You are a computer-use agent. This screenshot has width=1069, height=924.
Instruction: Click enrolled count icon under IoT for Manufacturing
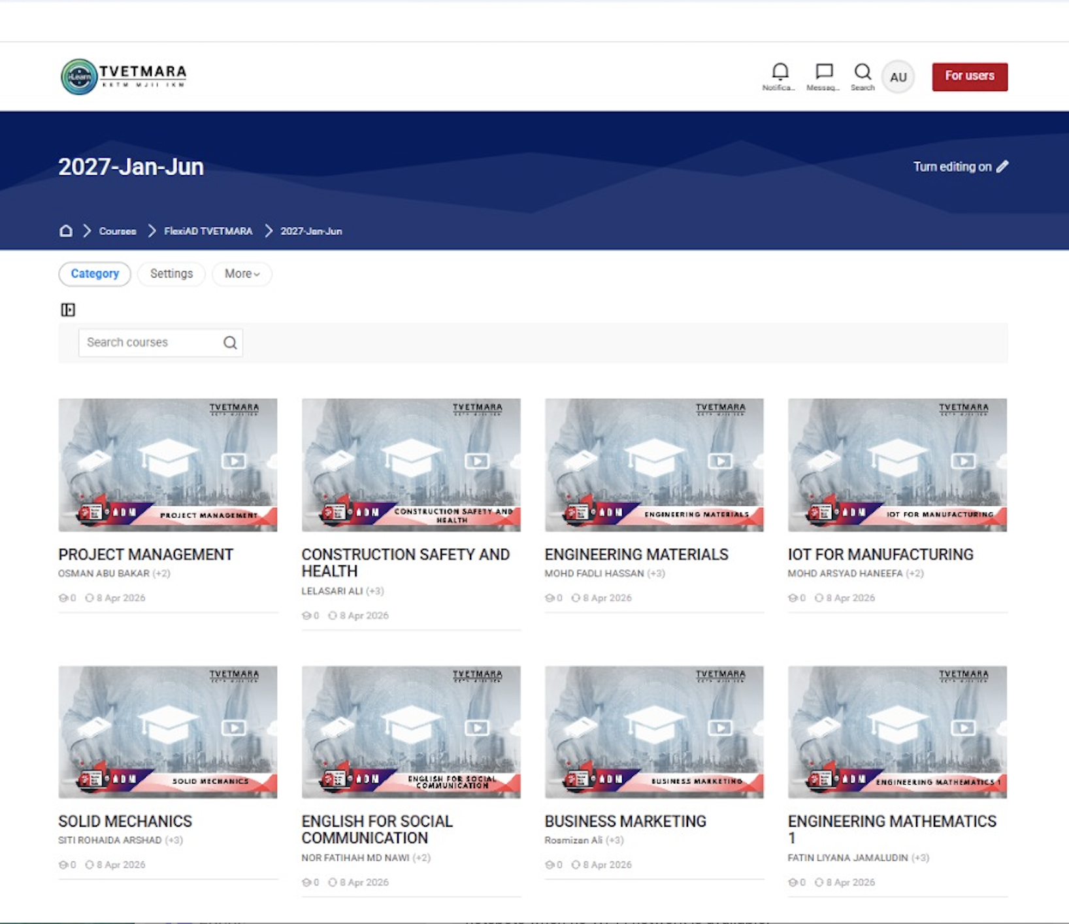[793, 598]
